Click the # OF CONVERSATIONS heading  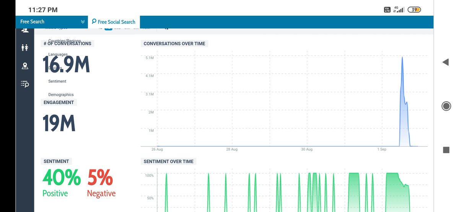click(68, 44)
